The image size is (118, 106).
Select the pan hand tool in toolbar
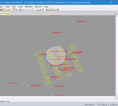14,10
